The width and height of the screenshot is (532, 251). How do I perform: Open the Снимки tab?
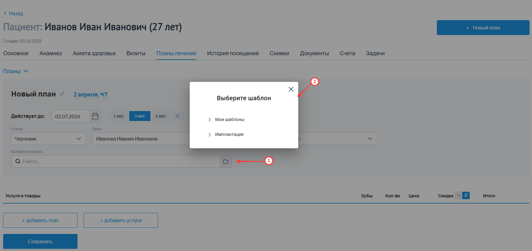pos(279,53)
